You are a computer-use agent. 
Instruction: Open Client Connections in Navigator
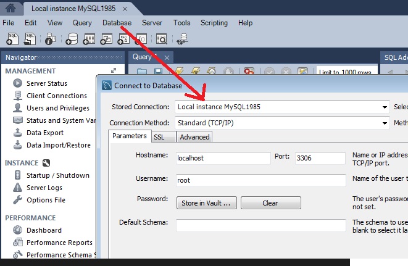57,96
